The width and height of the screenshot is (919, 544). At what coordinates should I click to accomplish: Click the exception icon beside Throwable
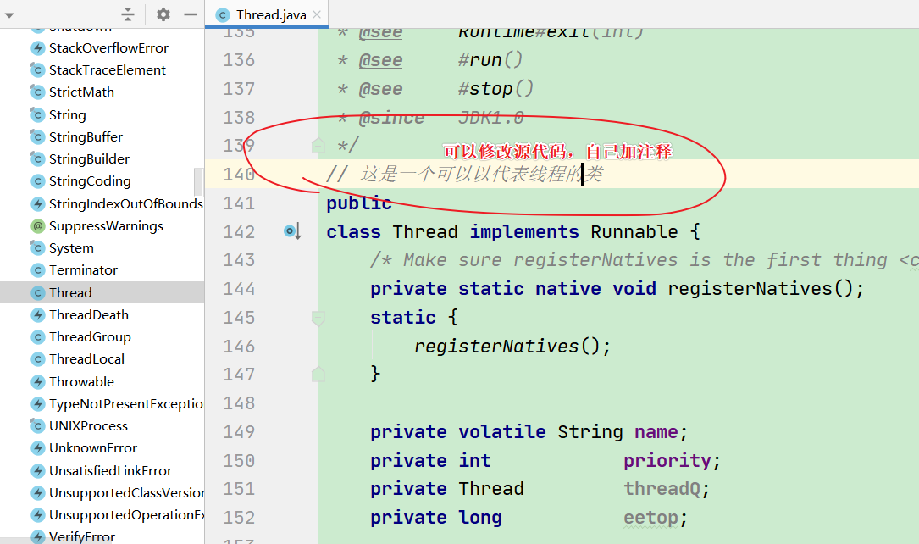click(37, 381)
